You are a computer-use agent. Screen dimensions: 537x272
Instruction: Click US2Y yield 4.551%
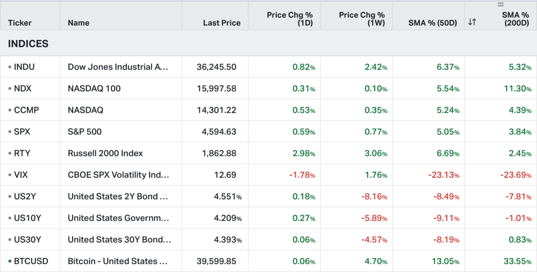228,196
